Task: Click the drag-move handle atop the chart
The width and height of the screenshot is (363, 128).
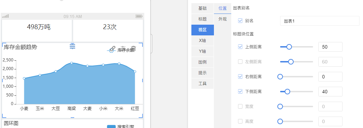Action: coord(72,46)
